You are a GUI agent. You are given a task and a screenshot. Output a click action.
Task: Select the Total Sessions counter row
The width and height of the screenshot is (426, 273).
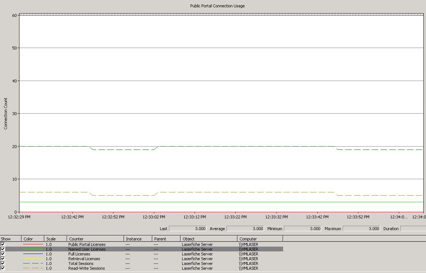tap(81, 263)
